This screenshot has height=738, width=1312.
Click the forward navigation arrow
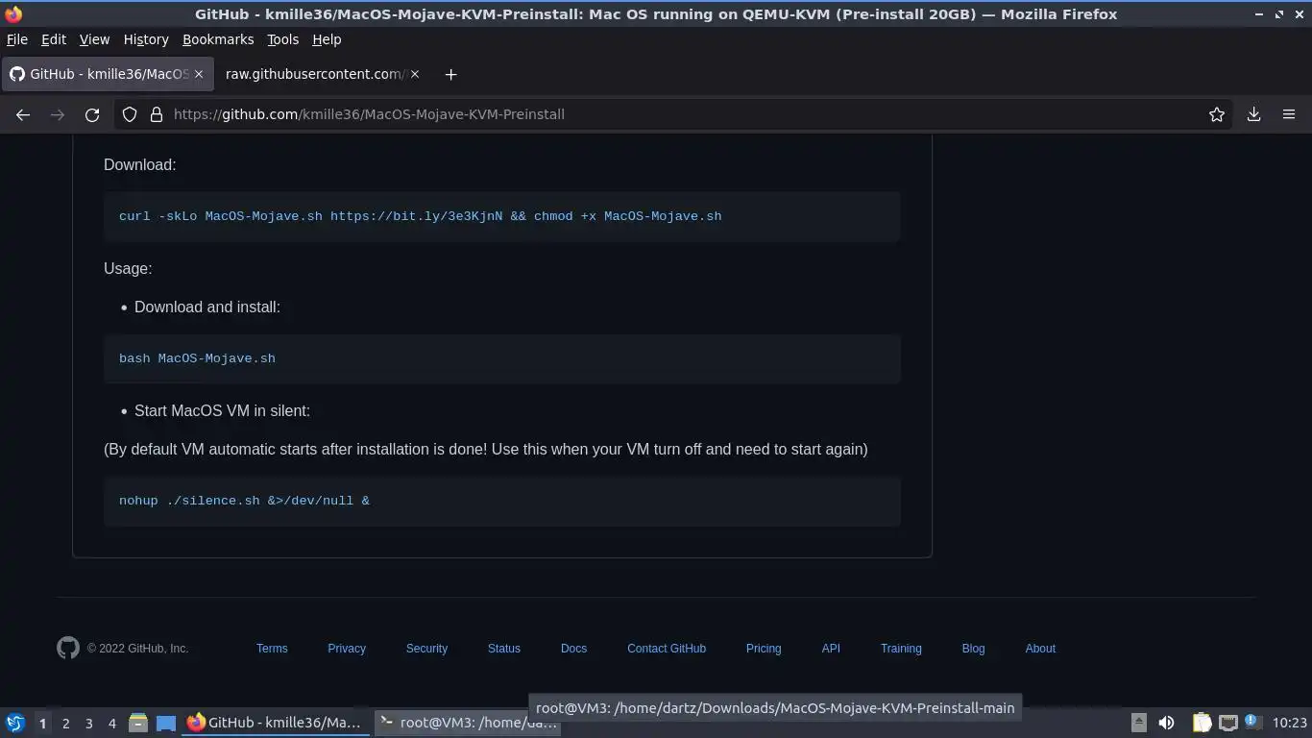coord(58,114)
